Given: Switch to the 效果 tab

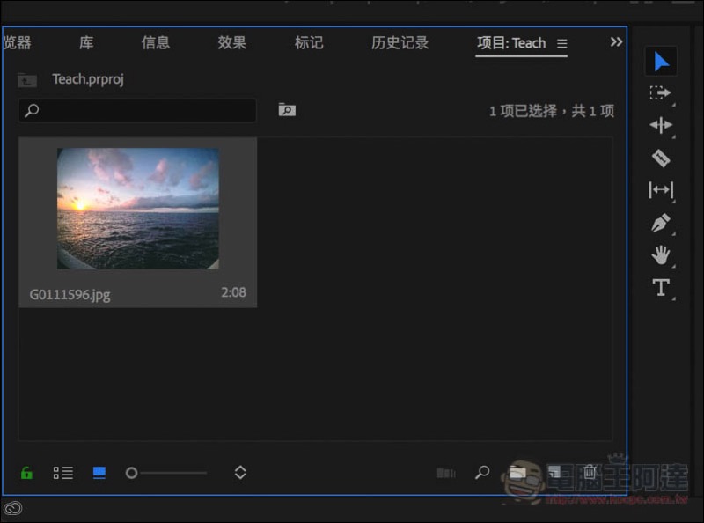Looking at the screenshot, I should pyautogui.click(x=231, y=42).
